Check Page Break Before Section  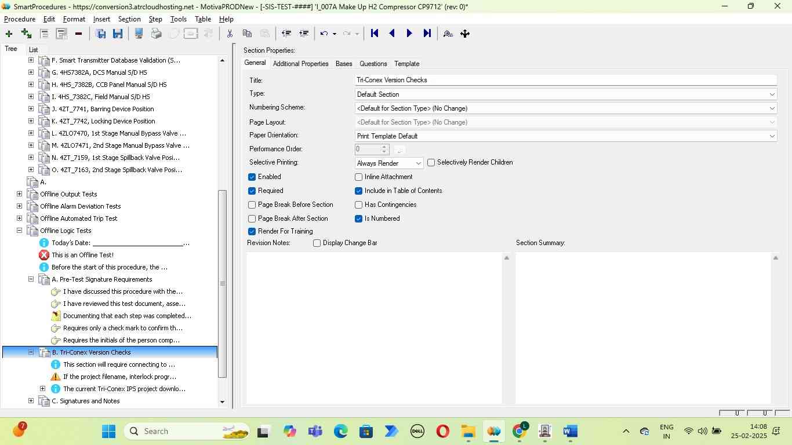pyautogui.click(x=252, y=205)
